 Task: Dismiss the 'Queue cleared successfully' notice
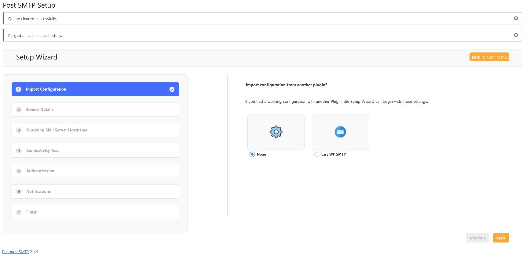516,18
